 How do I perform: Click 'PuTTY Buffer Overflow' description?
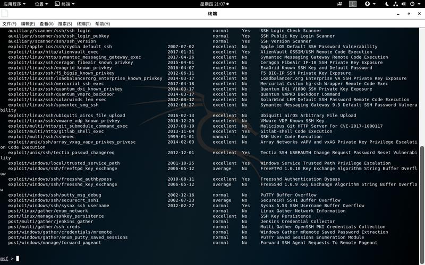[288, 195]
